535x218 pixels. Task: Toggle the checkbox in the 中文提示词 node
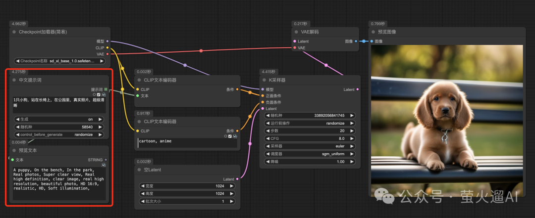pos(99,94)
